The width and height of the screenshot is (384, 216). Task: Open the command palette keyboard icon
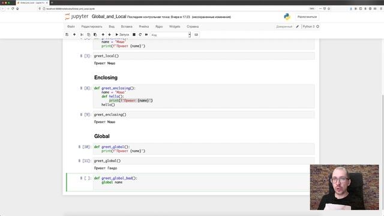[x=196, y=35]
